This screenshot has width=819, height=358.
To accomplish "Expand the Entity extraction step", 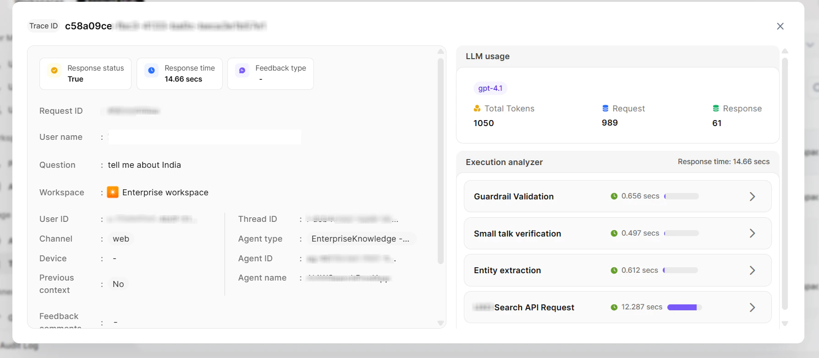I will coord(752,270).
